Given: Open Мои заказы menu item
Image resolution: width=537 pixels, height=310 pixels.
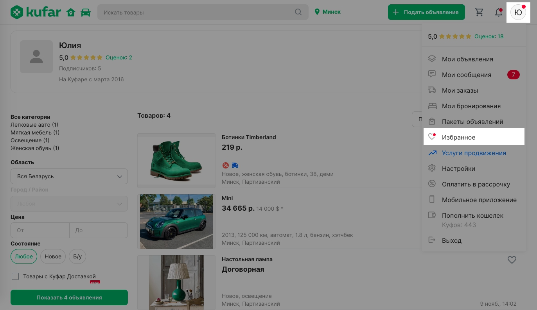Looking at the screenshot, I should pyautogui.click(x=474, y=90).
